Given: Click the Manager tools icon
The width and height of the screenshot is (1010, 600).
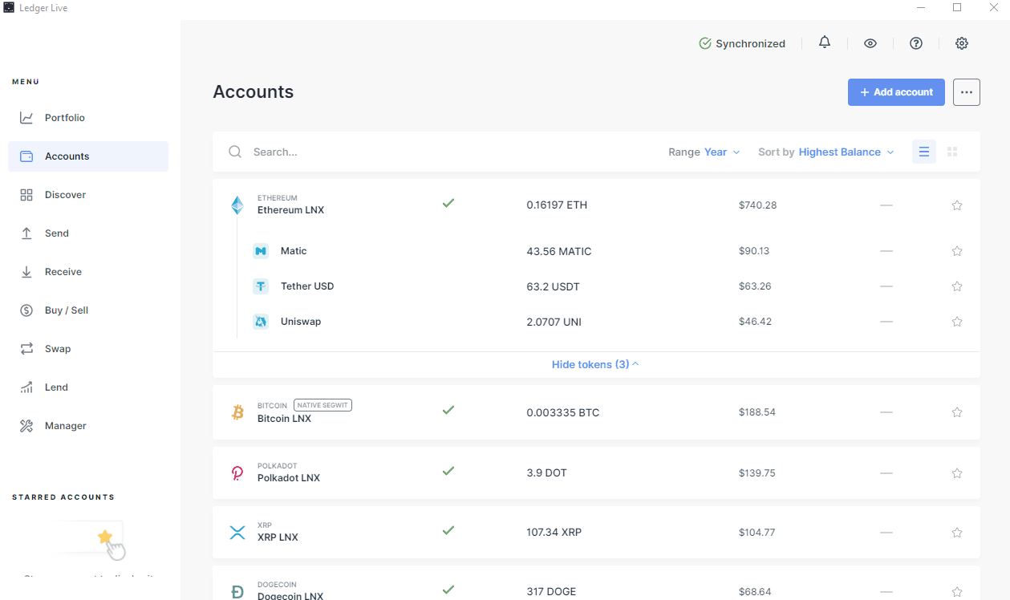Looking at the screenshot, I should pyautogui.click(x=26, y=426).
